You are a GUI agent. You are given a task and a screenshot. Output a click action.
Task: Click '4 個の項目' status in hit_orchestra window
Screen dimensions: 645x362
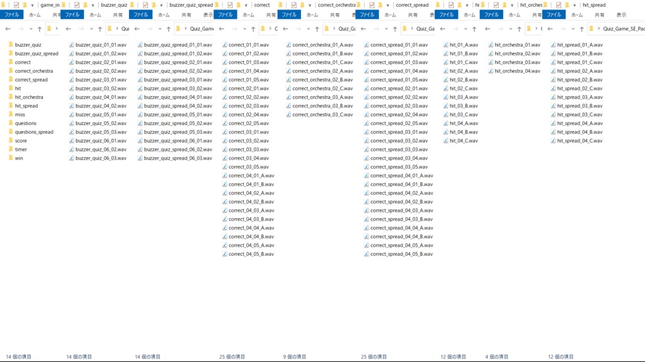tap(496, 357)
